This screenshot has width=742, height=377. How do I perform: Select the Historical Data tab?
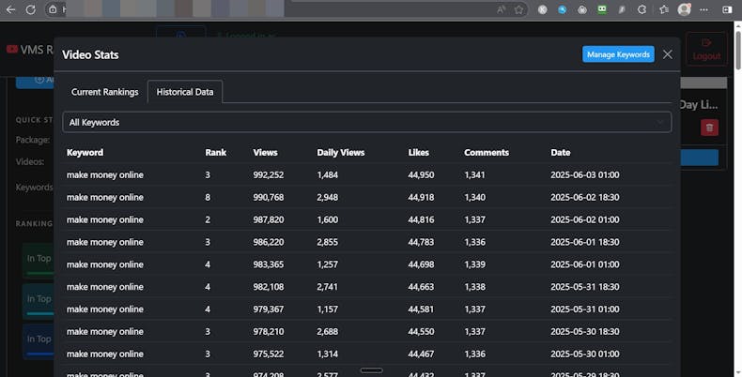click(x=184, y=92)
